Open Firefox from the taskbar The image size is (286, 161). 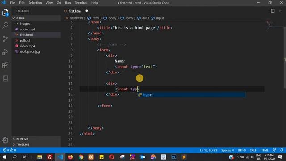point(71,157)
